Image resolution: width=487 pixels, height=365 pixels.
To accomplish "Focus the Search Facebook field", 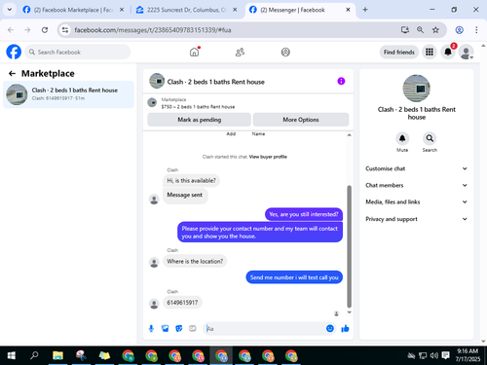I will coord(78,52).
